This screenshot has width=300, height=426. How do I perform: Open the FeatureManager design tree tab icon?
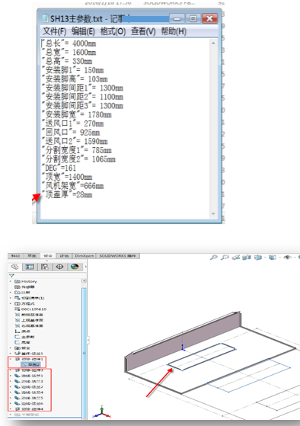point(14,267)
